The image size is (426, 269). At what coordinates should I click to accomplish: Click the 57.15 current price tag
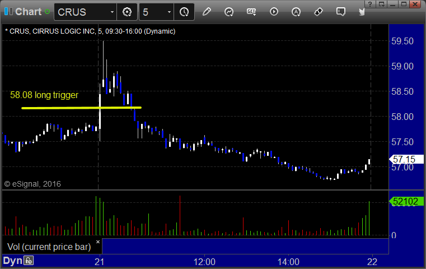[x=406, y=159]
